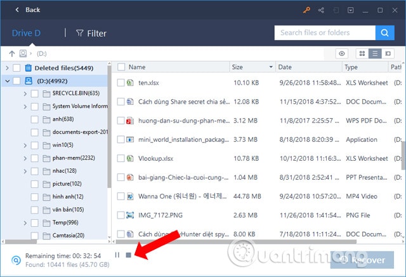Switch to preview pane view
The height and width of the screenshot is (277, 406).
[x=388, y=54]
